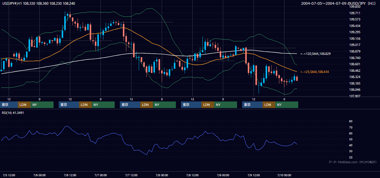Click price axis label 108.601
The image size is (380, 178).
[x=355, y=64]
